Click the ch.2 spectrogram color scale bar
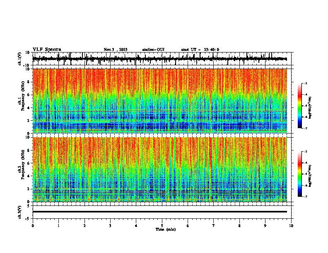The image size is (328, 253). coord(299,174)
